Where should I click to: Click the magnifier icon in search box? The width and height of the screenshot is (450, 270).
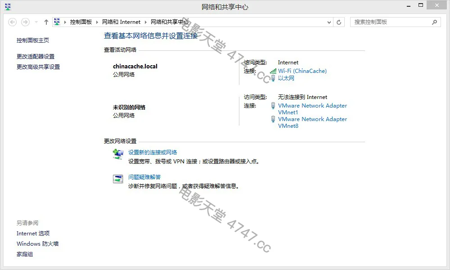[x=434, y=22]
